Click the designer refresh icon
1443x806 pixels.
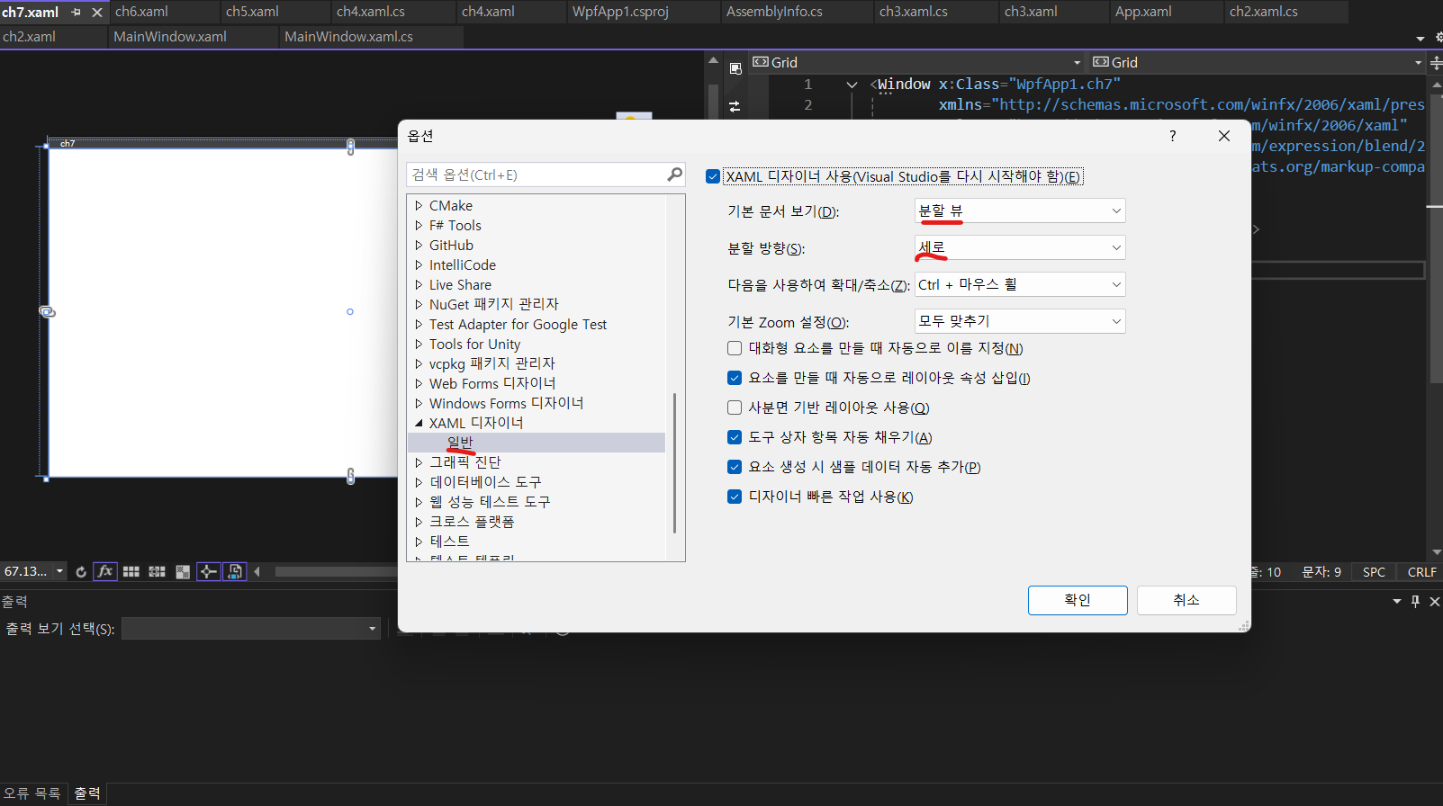coord(81,572)
